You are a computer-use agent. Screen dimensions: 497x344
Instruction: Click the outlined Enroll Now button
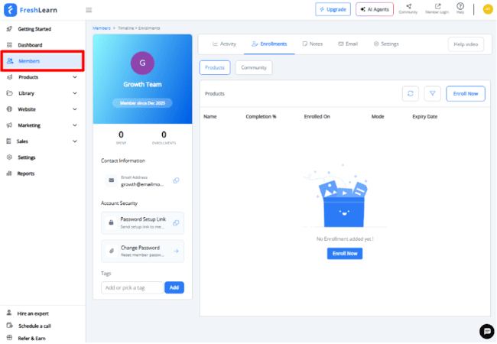click(466, 94)
